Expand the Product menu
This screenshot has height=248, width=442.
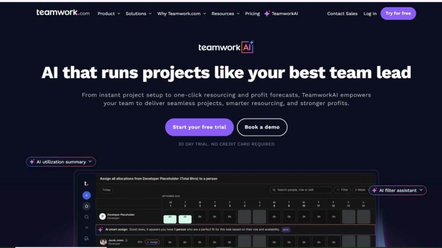tap(109, 13)
